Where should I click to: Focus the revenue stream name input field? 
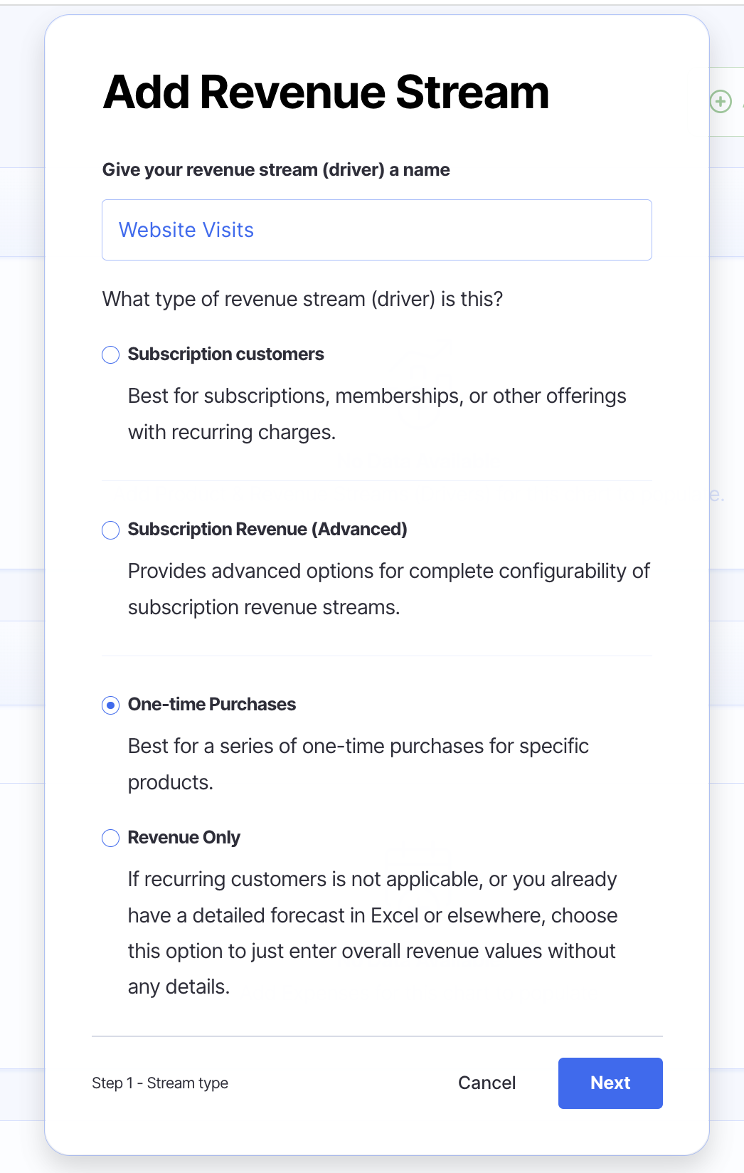click(x=377, y=230)
